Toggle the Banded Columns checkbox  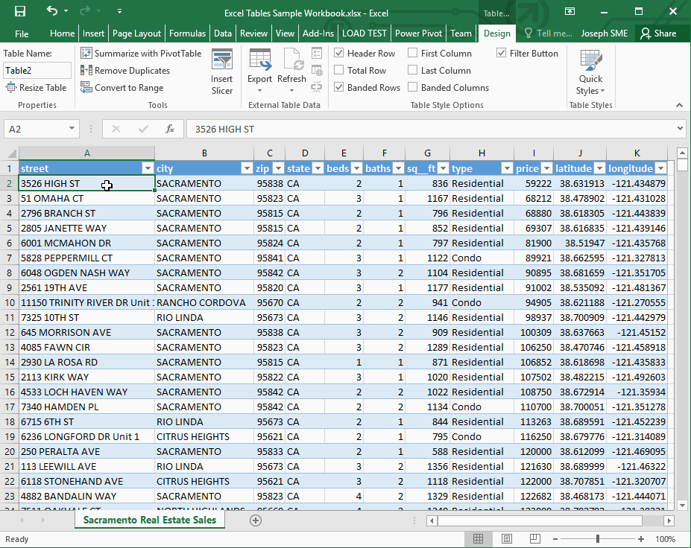[x=413, y=88]
